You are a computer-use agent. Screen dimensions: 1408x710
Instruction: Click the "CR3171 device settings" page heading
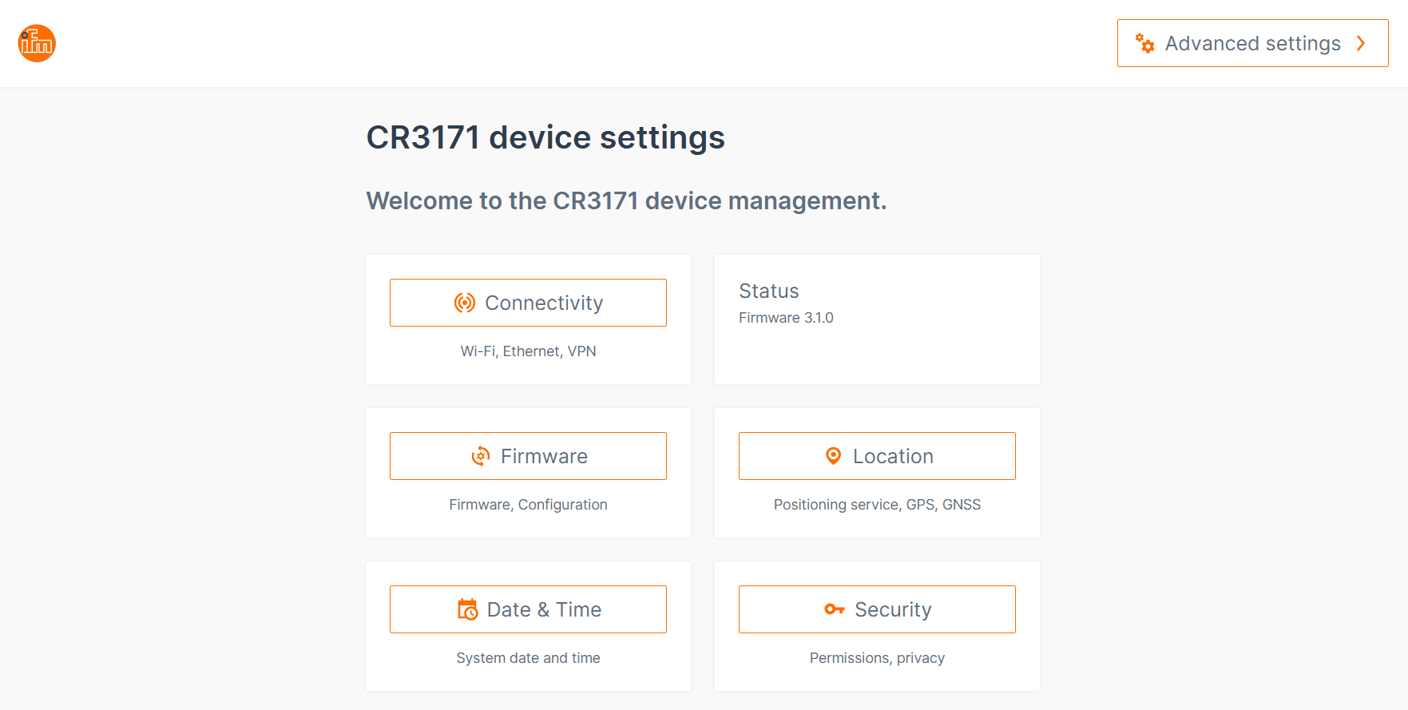point(545,137)
